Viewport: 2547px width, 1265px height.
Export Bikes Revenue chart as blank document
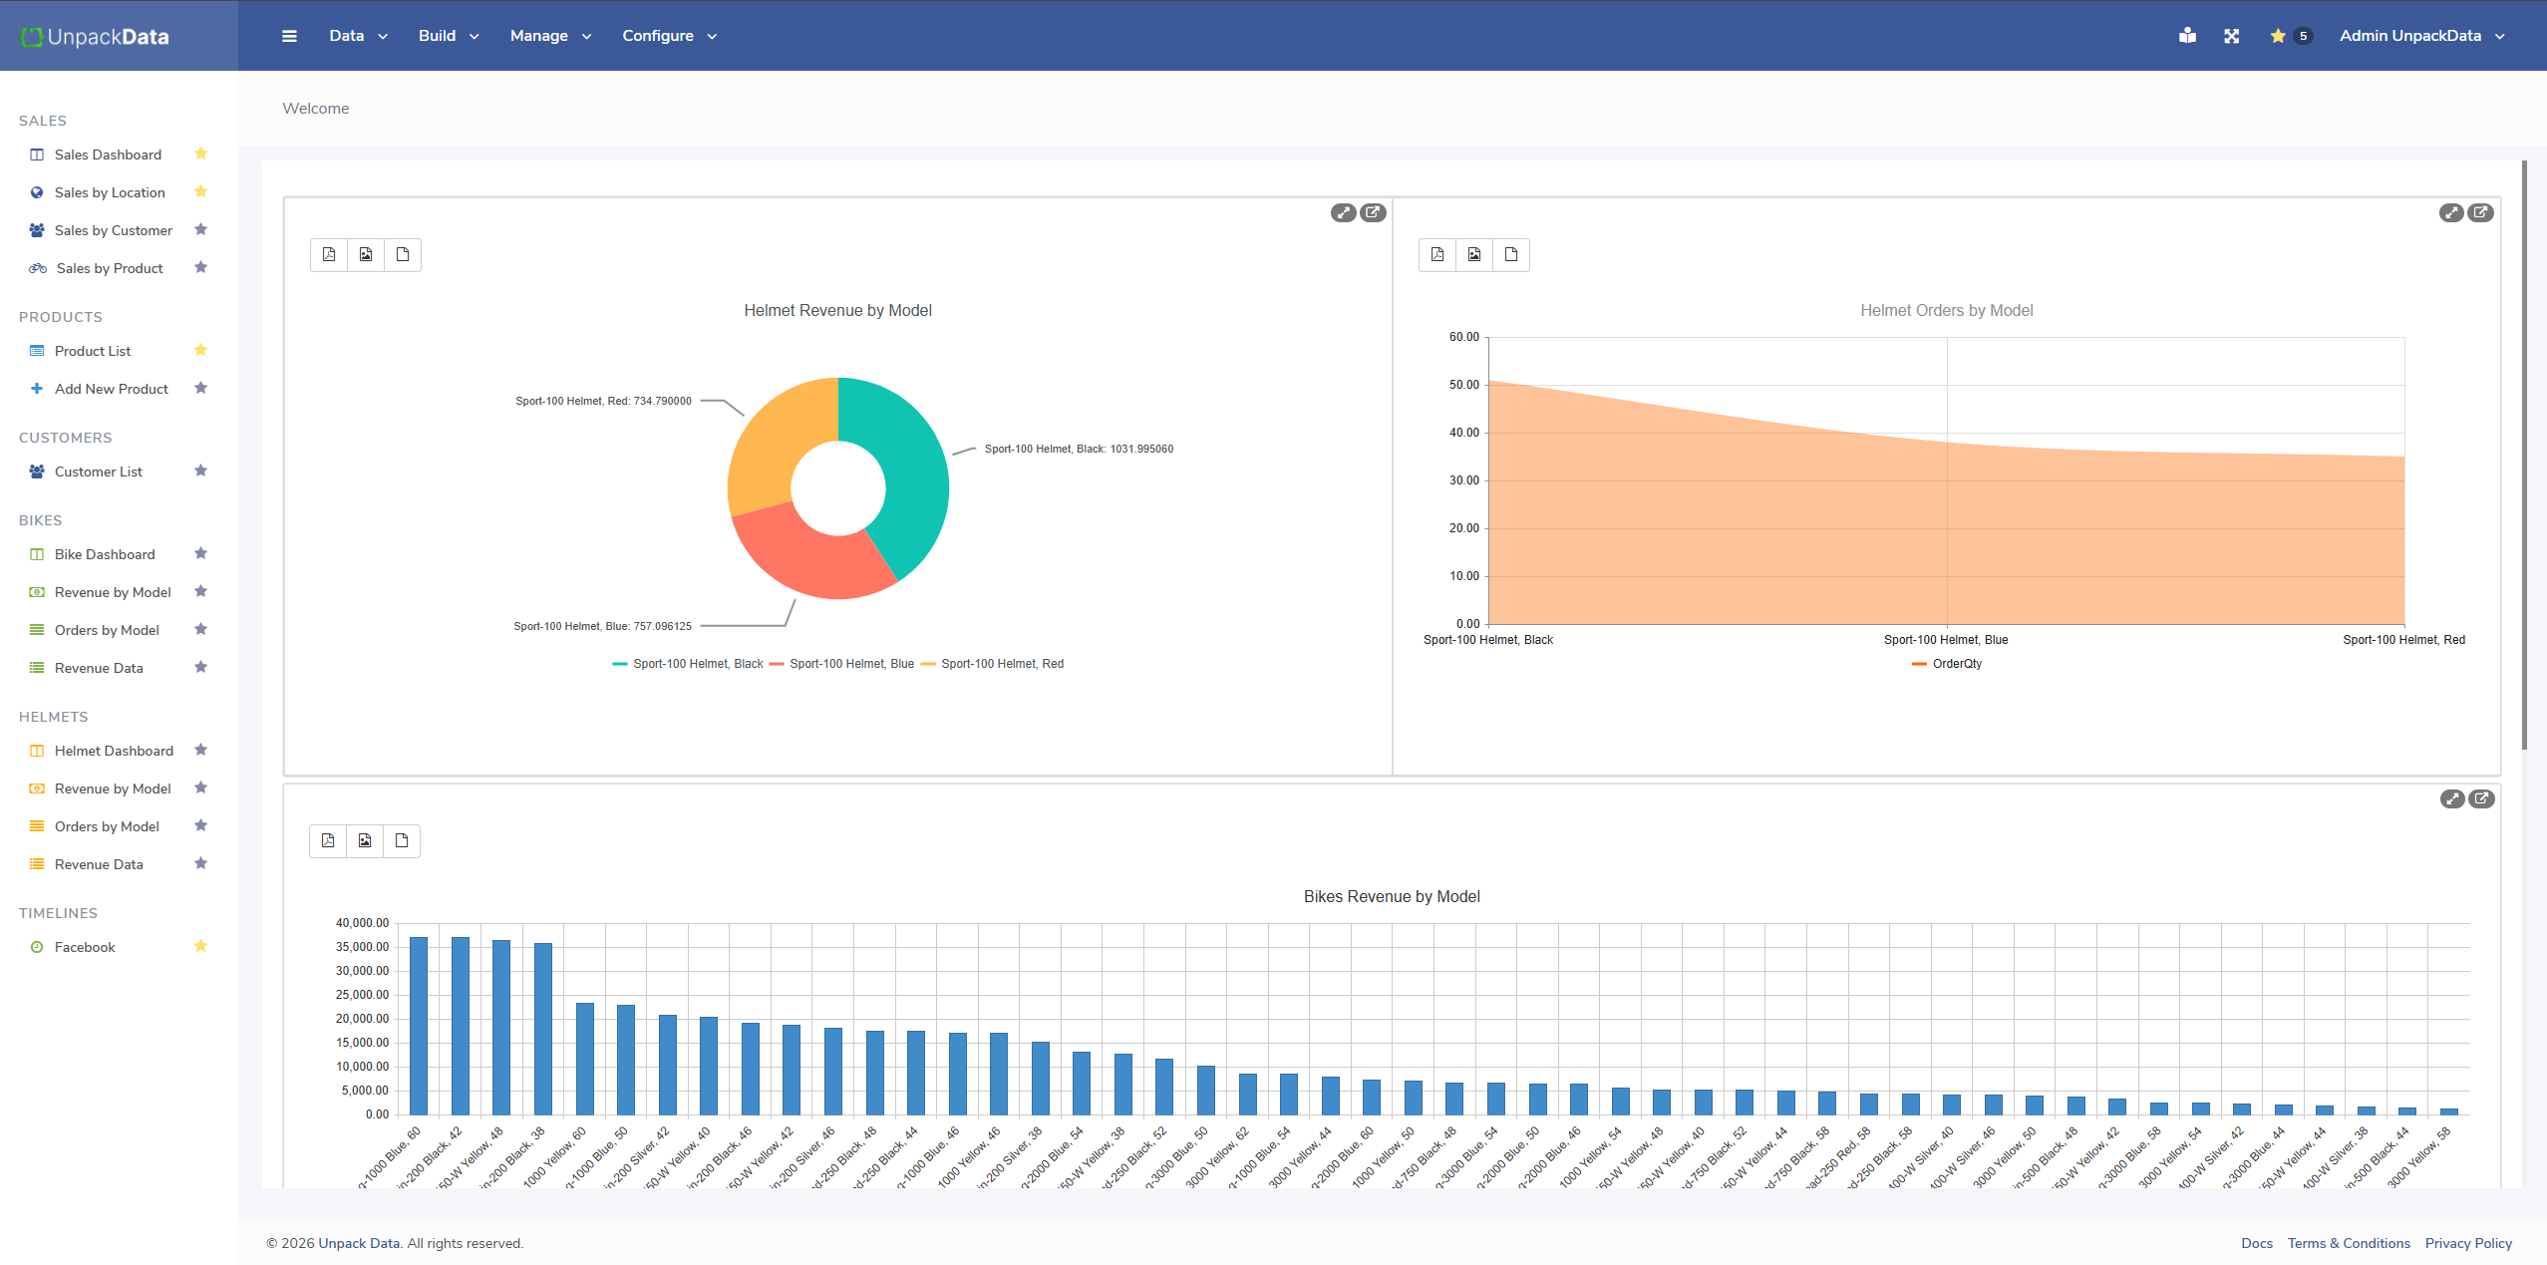click(x=402, y=840)
